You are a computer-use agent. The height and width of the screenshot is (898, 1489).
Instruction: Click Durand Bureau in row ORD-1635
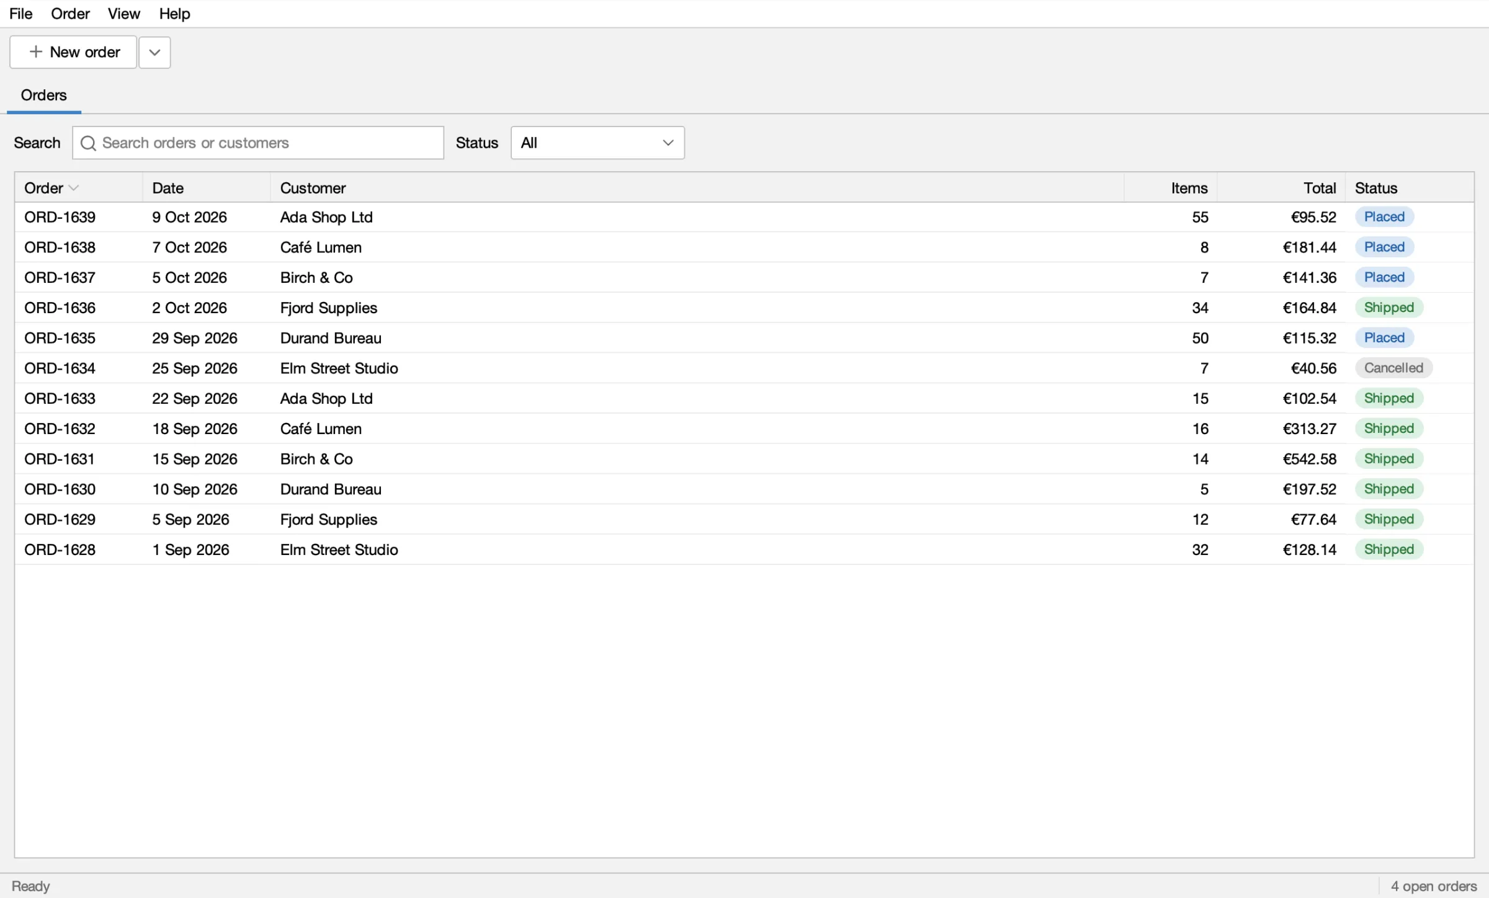[331, 338]
